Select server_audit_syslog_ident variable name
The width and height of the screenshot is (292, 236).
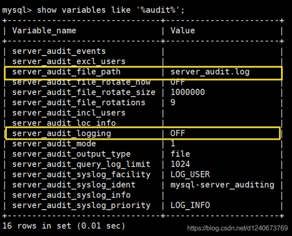point(74,185)
